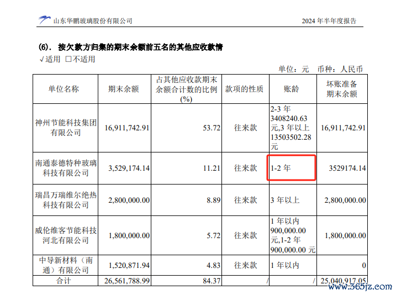Select the percentage 5.72
This screenshot has height=295, width=396.
pyautogui.click(x=213, y=236)
